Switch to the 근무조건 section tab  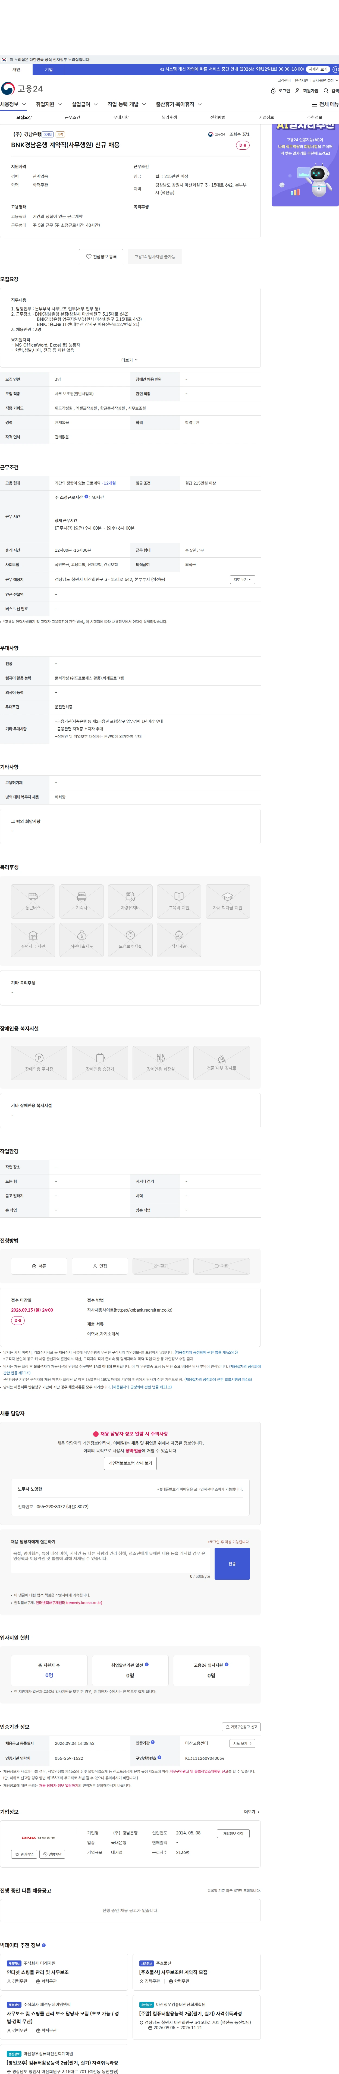[x=73, y=118]
